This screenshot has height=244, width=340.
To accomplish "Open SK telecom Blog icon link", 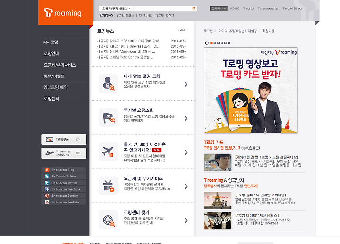I will 47,170.
